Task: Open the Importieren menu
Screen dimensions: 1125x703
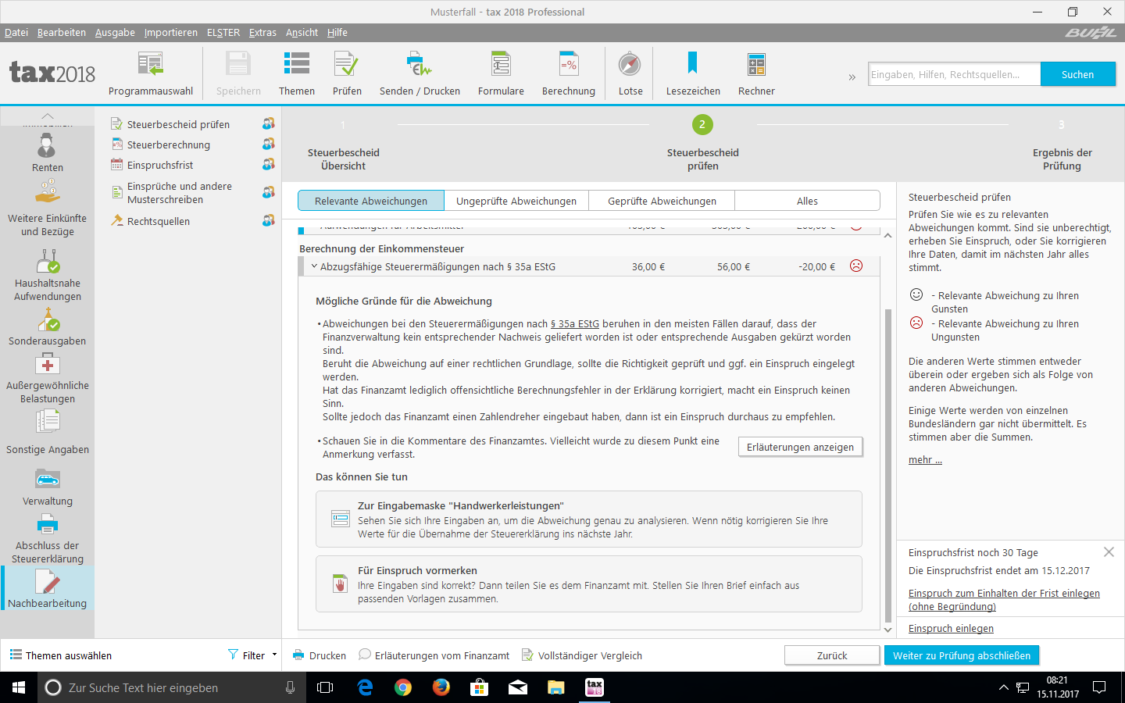Action: (x=171, y=32)
